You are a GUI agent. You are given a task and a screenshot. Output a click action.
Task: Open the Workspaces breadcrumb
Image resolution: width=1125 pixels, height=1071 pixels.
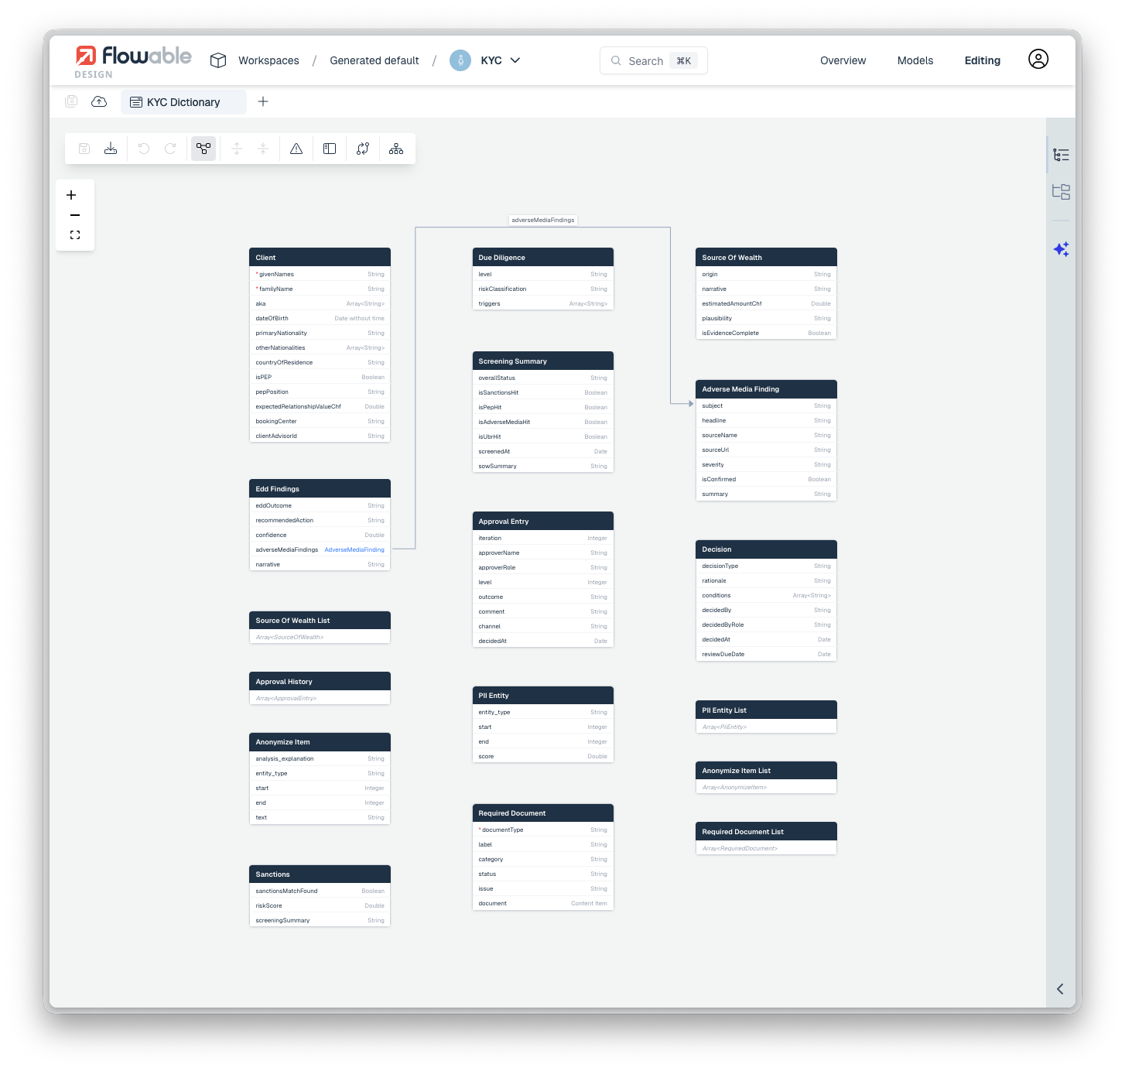tap(268, 60)
